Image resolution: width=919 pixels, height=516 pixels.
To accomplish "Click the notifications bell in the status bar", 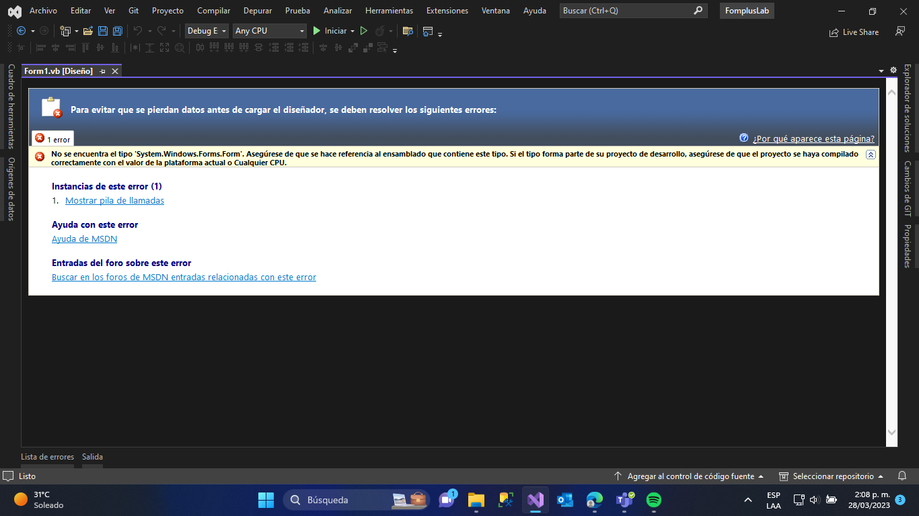I will click(x=902, y=476).
